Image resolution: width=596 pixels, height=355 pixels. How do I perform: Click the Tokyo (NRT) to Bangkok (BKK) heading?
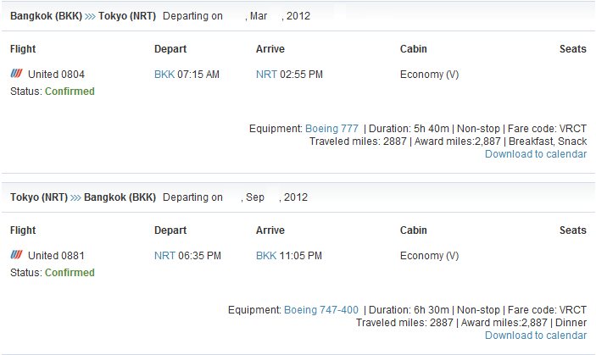pos(83,197)
